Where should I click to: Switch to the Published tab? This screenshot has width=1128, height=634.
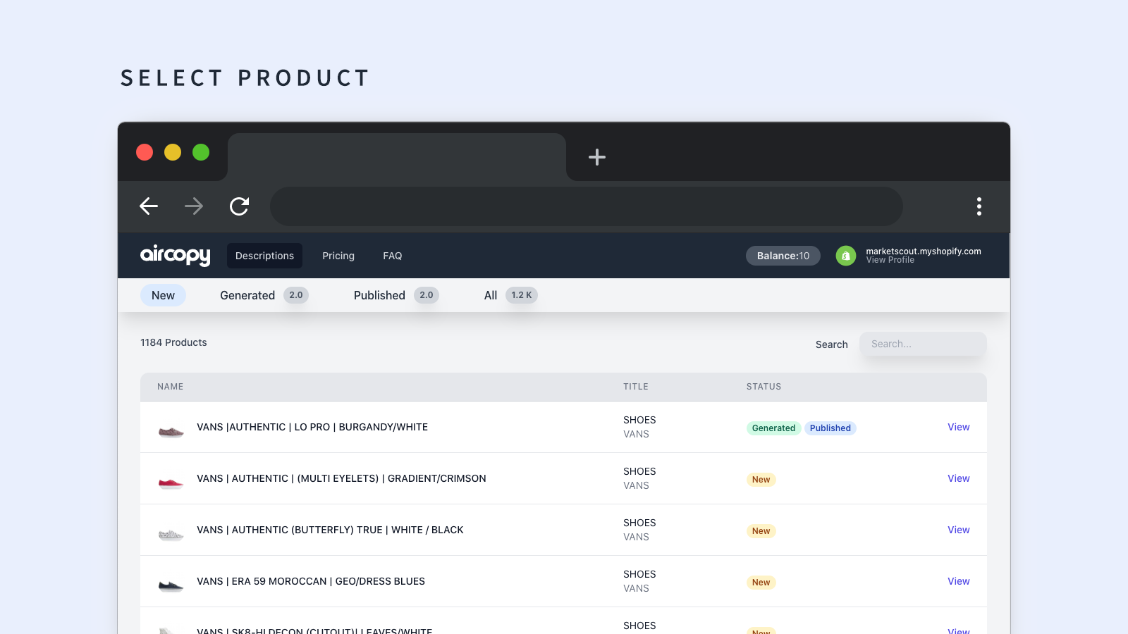379,295
